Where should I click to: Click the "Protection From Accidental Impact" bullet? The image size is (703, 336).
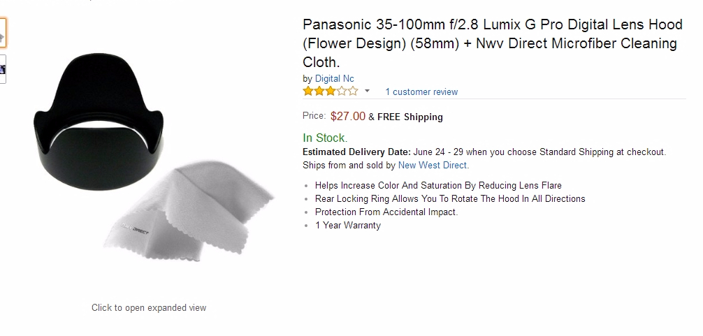[386, 212]
